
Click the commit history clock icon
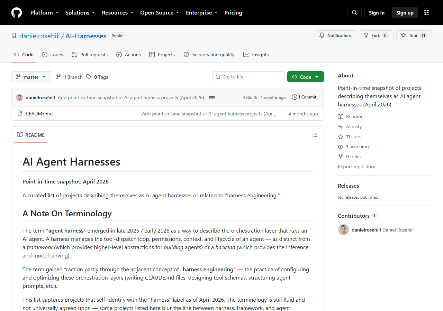pyautogui.click(x=295, y=97)
